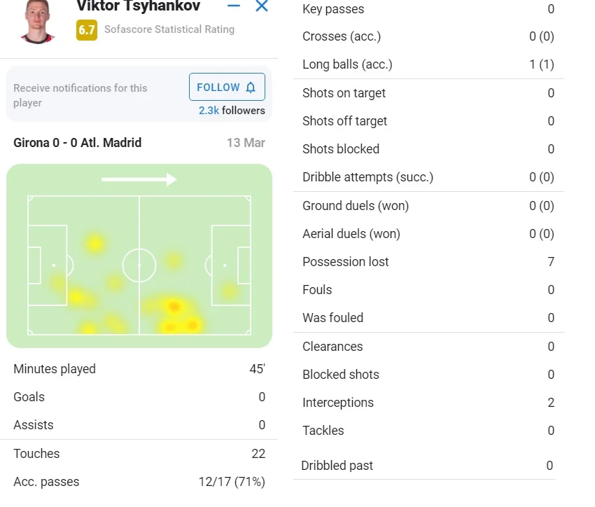Select the Minutes played stat row
The image size is (595, 507).
click(139, 369)
